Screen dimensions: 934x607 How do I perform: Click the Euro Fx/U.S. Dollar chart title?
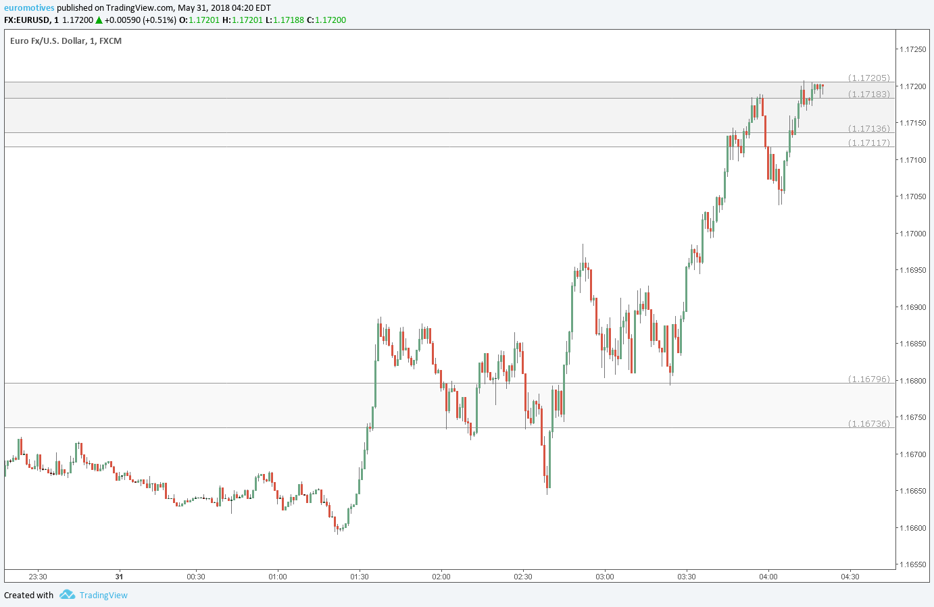(66, 41)
